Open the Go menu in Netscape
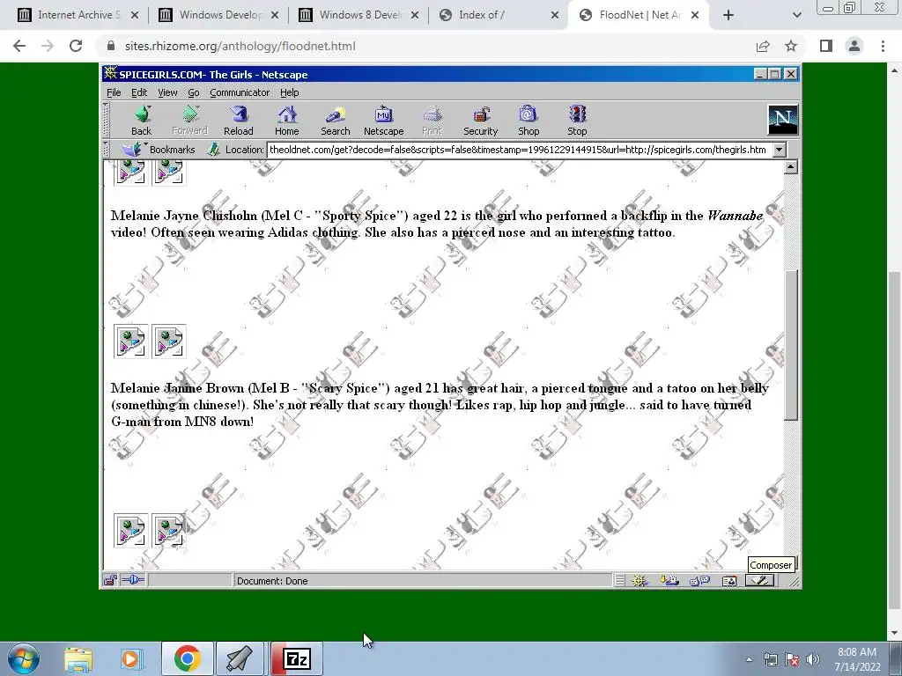Image resolution: width=902 pixels, height=676 pixels. point(193,92)
